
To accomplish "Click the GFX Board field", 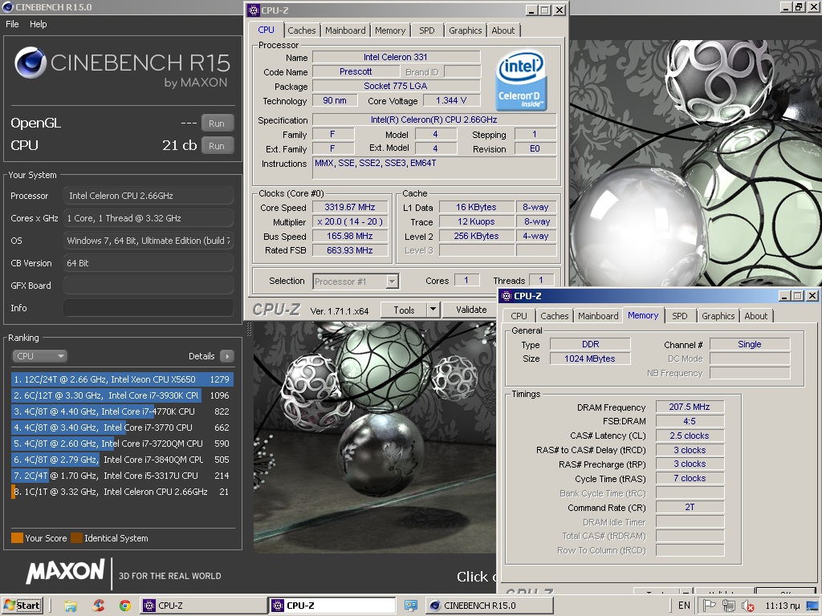I will [149, 286].
